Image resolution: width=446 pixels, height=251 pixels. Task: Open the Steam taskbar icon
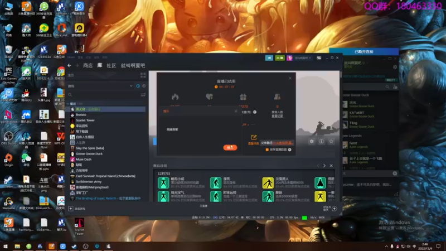click(74, 246)
